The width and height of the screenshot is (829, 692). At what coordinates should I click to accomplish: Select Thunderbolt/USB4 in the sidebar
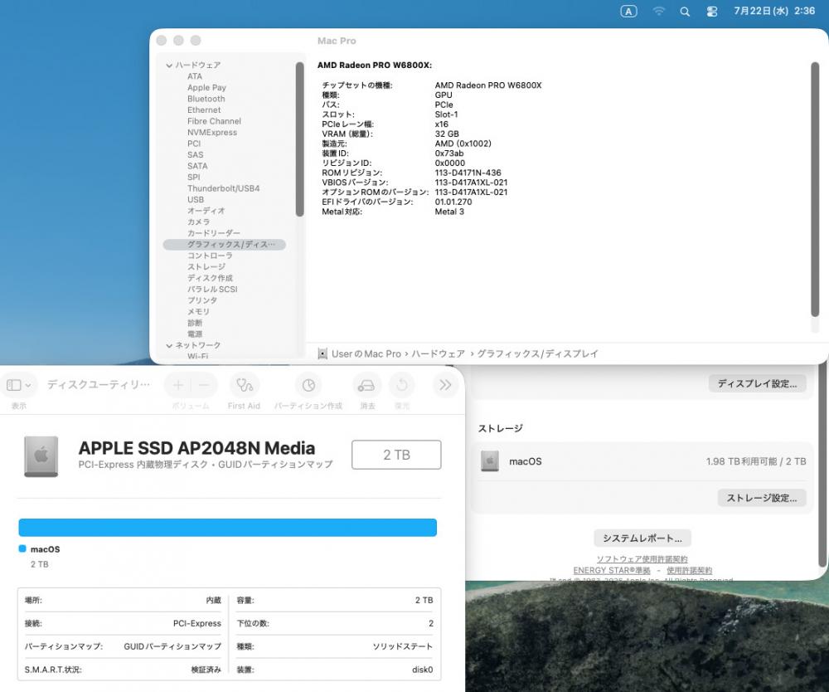tap(224, 188)
